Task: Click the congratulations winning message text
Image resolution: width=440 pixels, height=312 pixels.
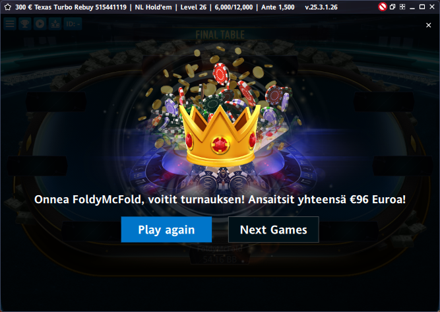Action: tap(220, 199)
